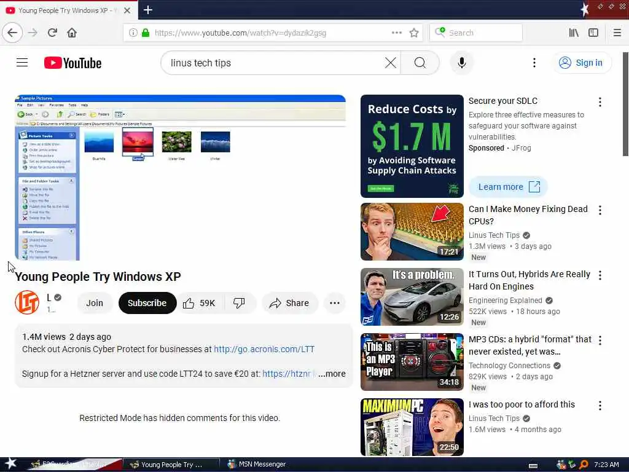Open the browser Home page icon

tap(72, 33)
